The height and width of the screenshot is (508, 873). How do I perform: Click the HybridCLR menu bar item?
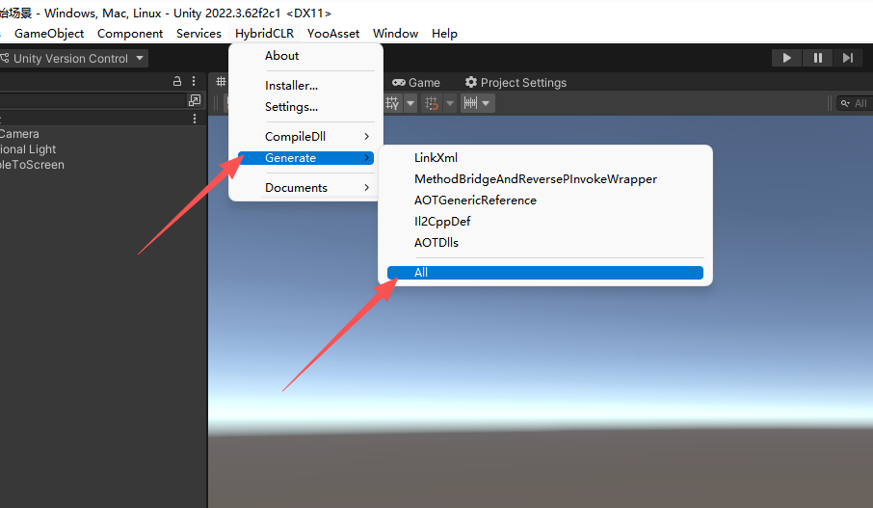264,34
